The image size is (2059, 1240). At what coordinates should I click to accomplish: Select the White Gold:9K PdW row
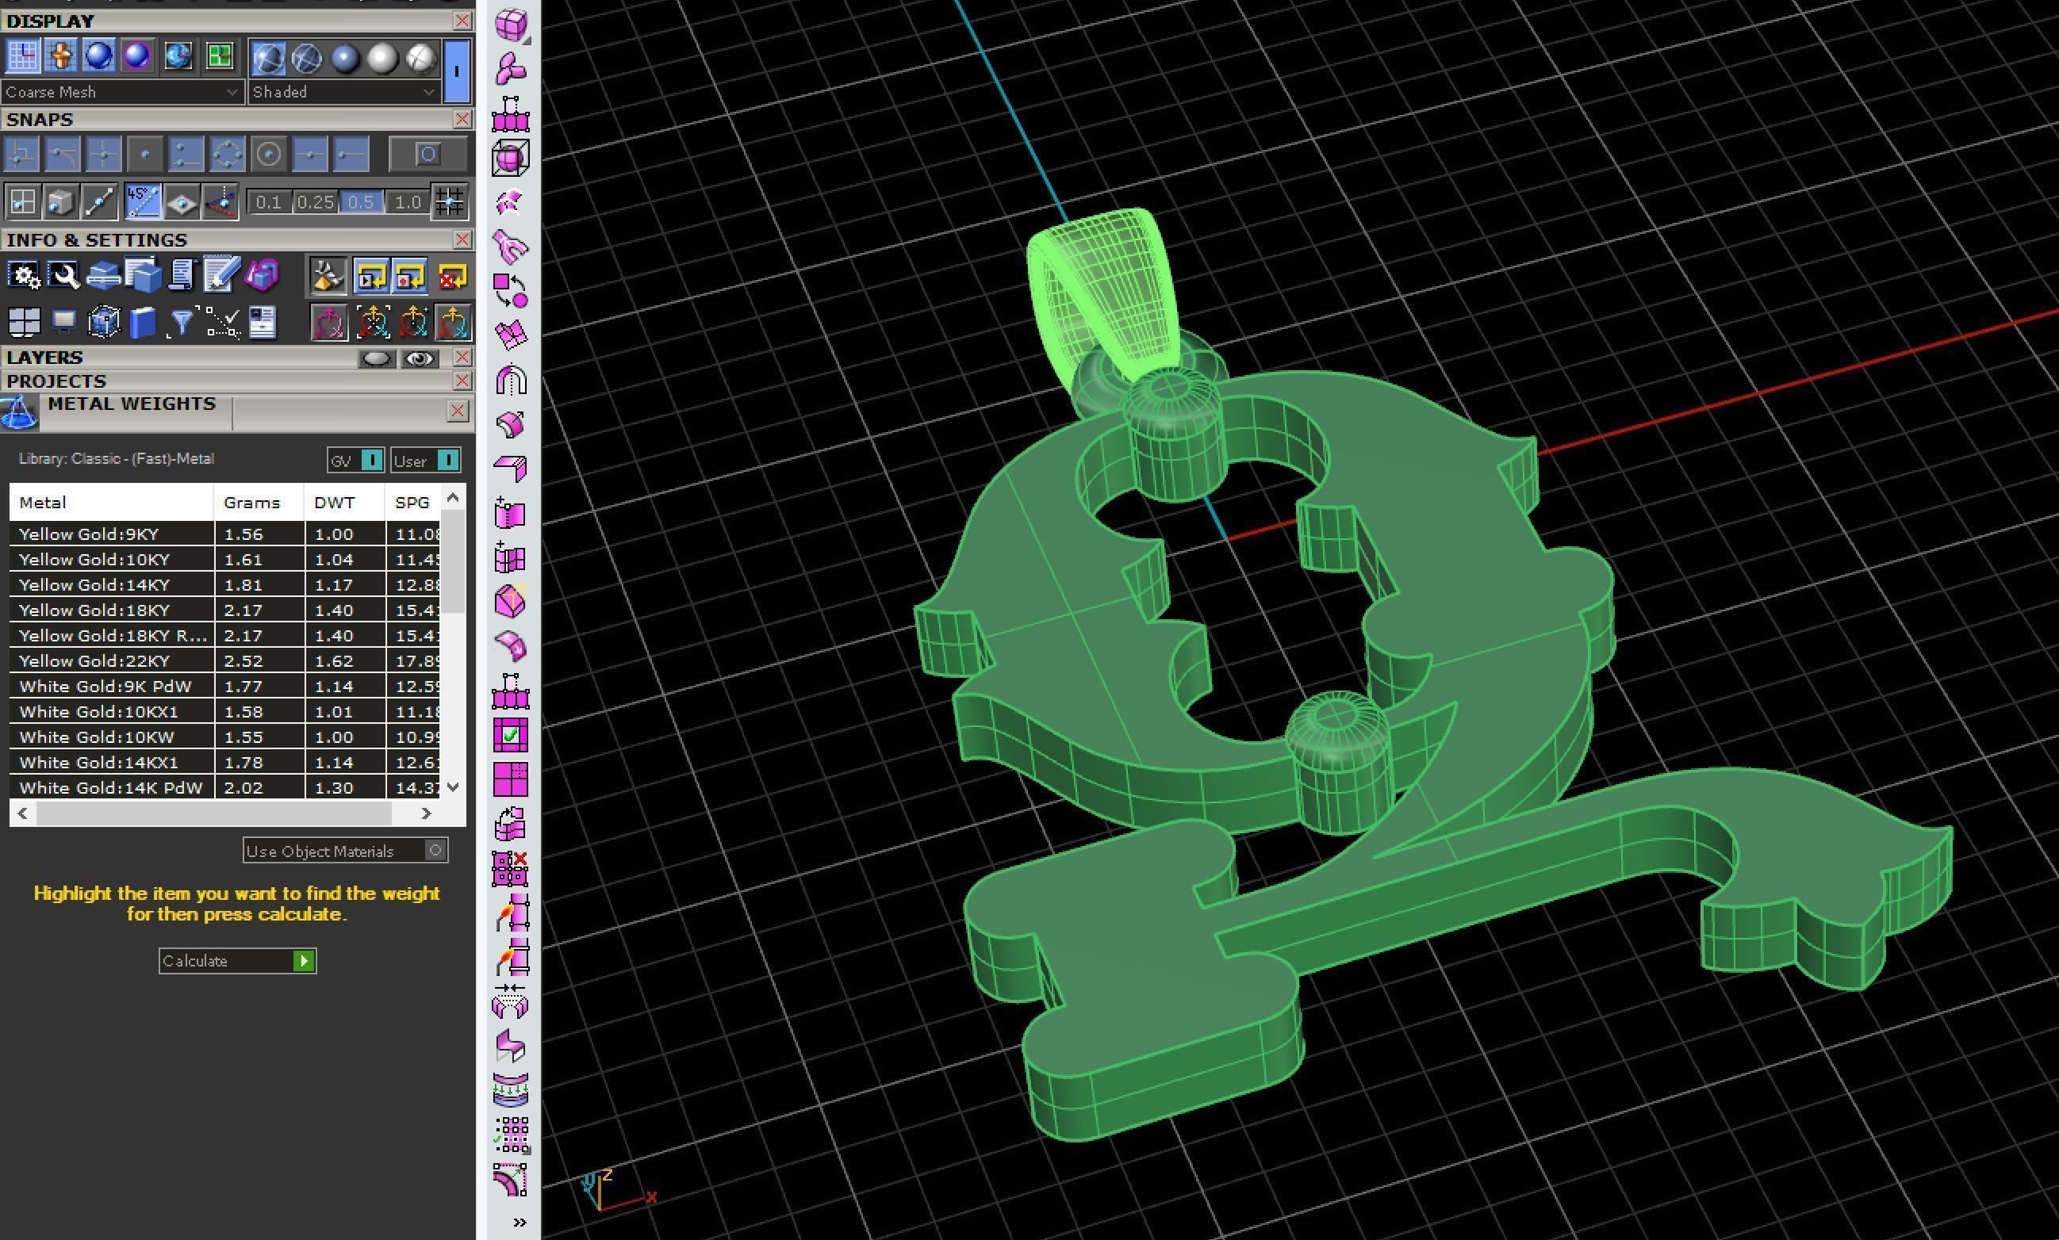pyautogui.click(x=224, y=686)
